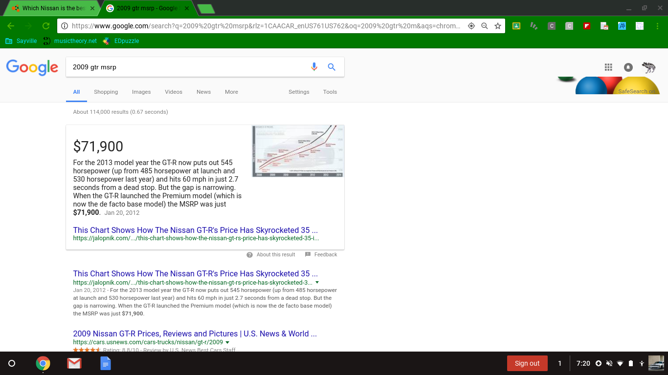This screenshot has width=668, height=375.
Task: Open the musictheory.net bookmark
Action: point(70,41)
